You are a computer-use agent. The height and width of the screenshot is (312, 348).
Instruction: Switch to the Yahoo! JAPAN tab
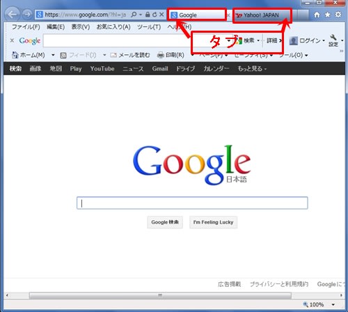pyautogui.click(x=262, y=15)
